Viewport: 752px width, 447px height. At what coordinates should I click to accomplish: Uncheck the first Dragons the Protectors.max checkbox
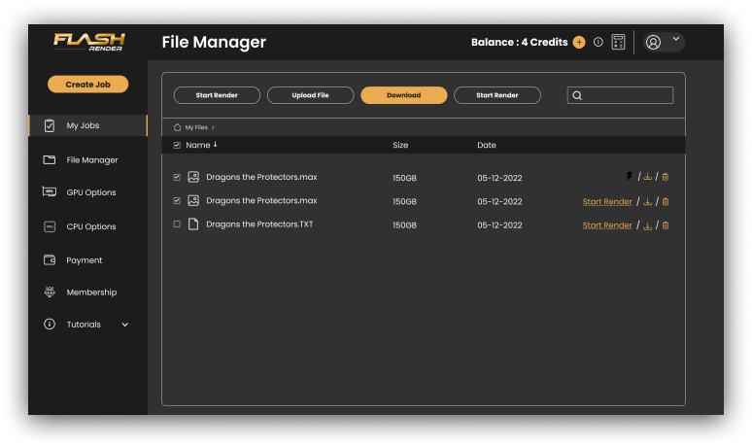177,178
